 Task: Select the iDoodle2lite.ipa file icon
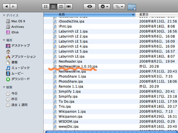pyautogui.click(x=55, y=21)
